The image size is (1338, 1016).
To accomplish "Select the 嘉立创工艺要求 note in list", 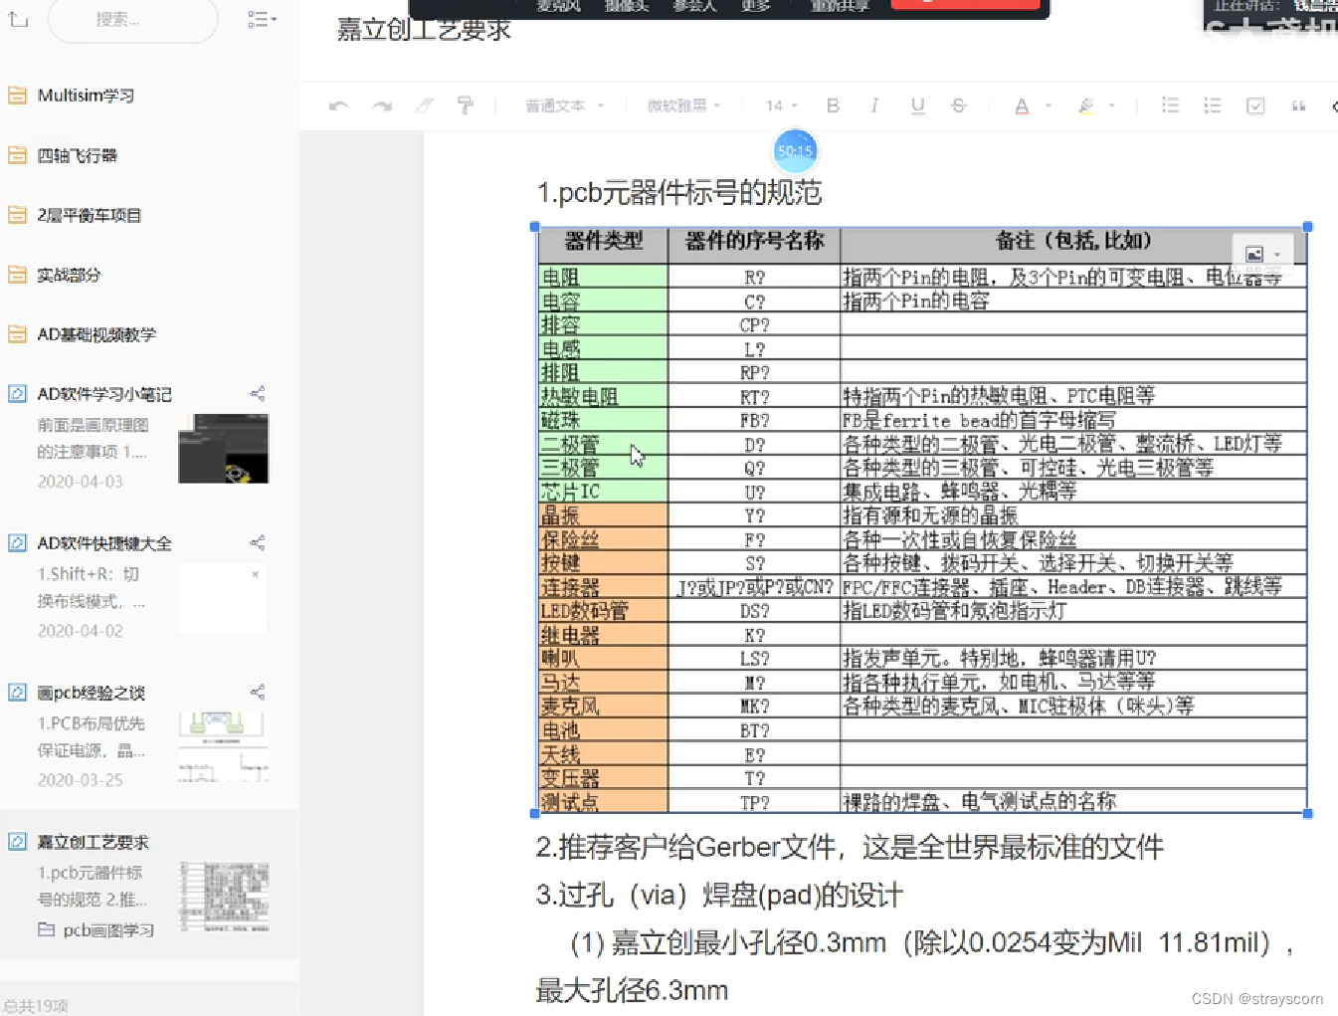I will click(x=149, y=884).
